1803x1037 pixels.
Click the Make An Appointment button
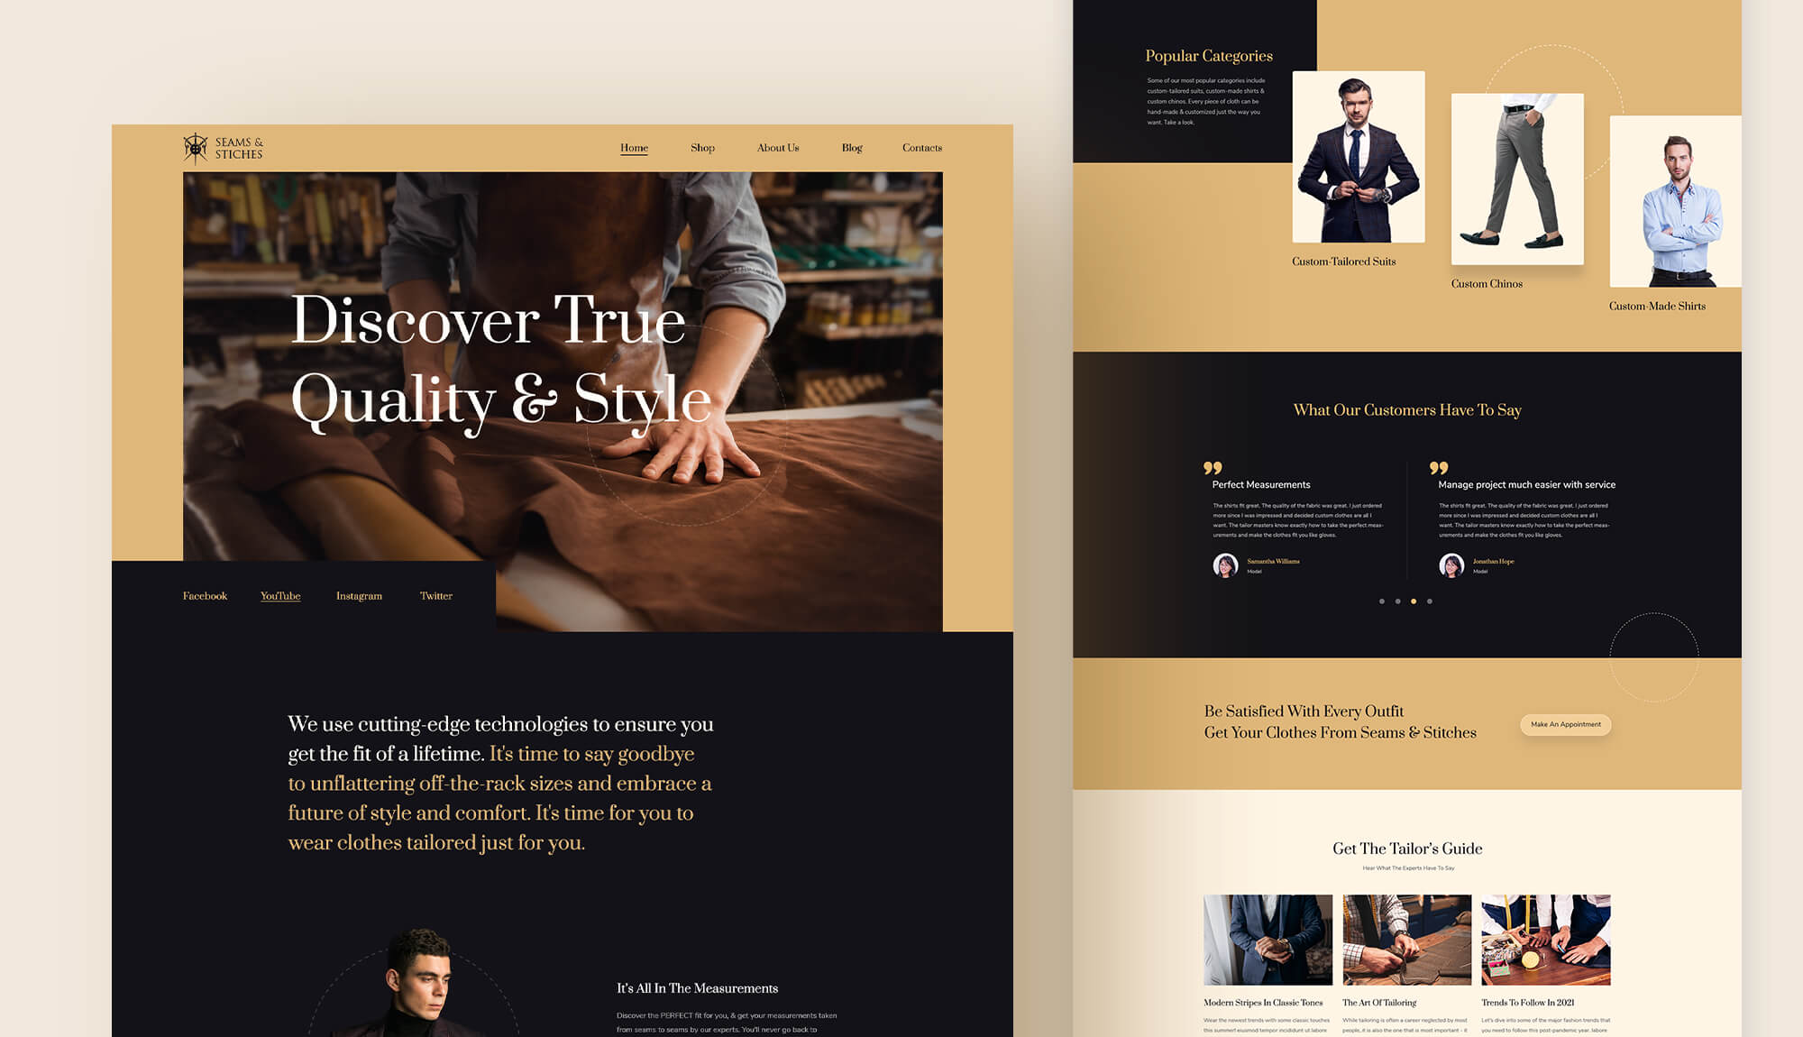point(1565,723)
